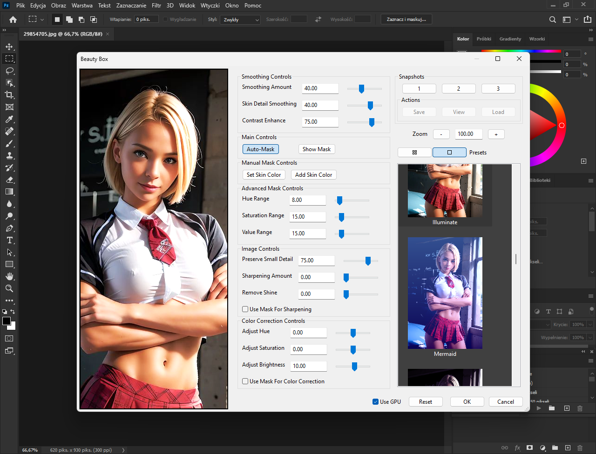Click the Zaznacz i maskuj button
Image resolution: width=596 pixels, height=454 pixels.
pyautogui.click(x=406, y=20)
